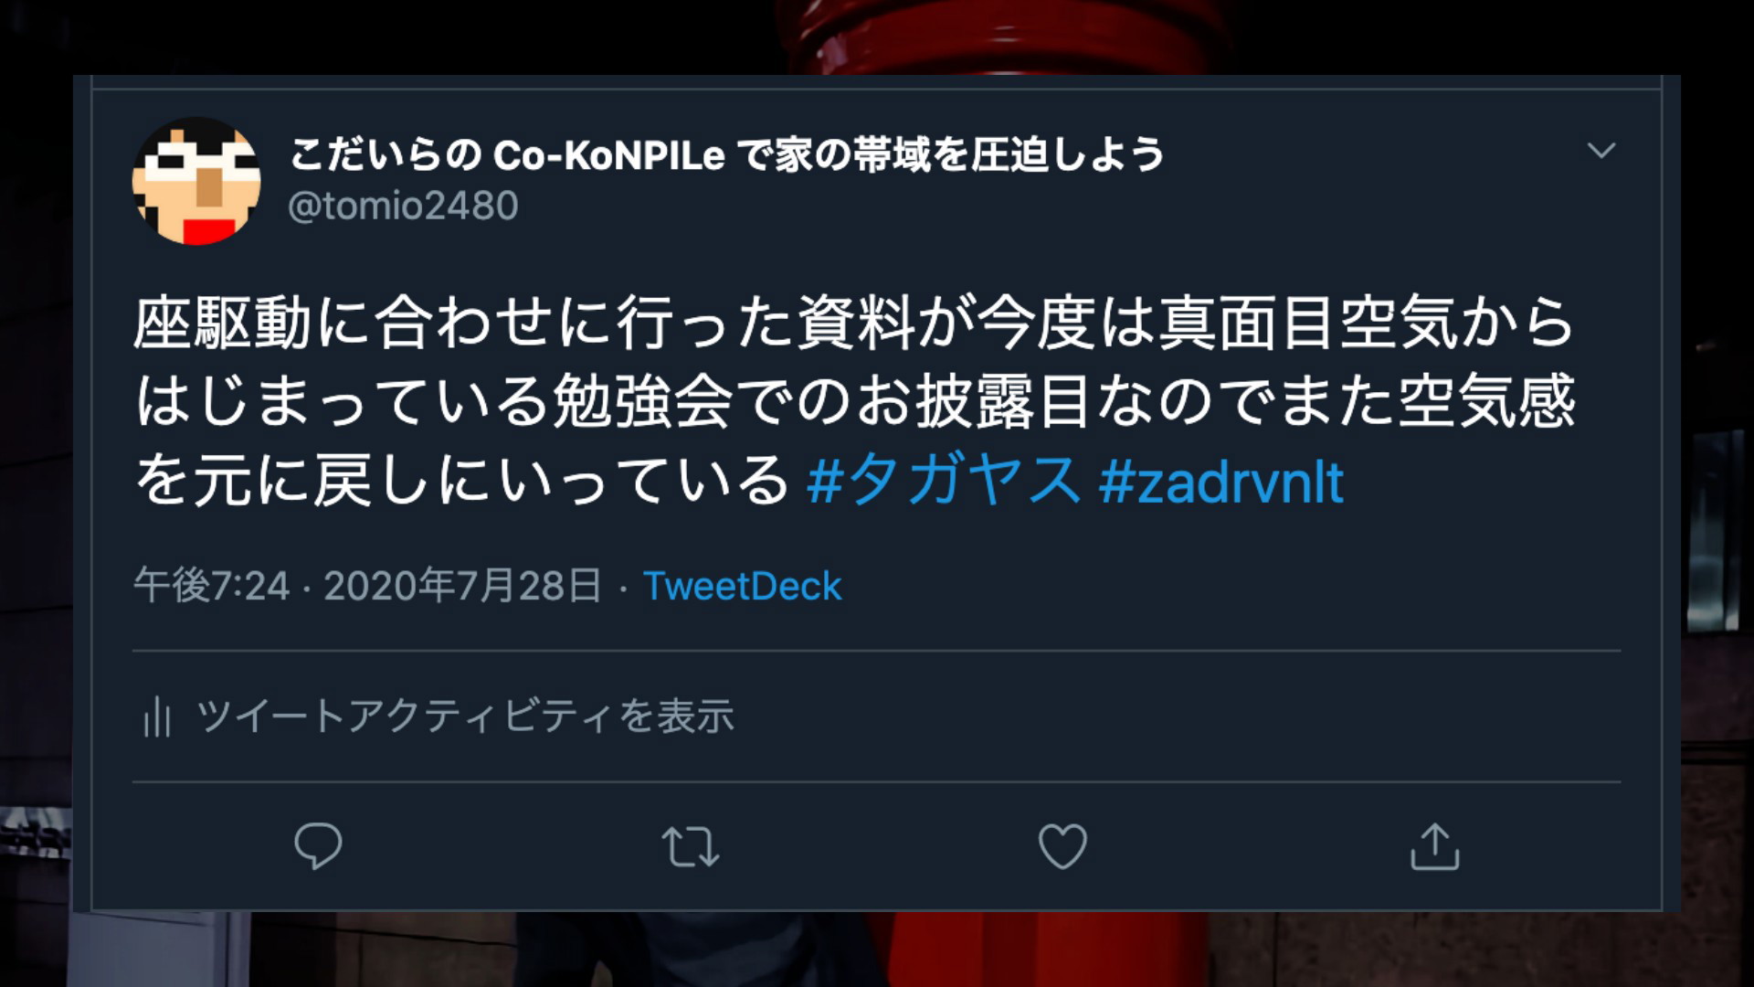This screenshot has height=987, width=1754.
Task: Open the share tweet upload icon
Action: [1434, 846]
